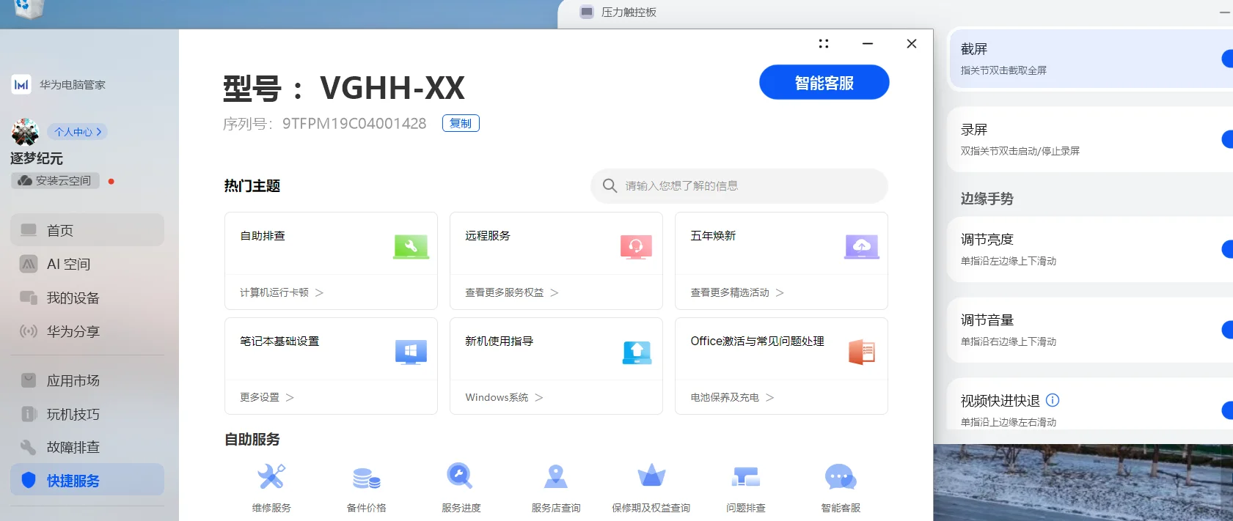This screenshot has height=521, width=1233.
Task: Click the 笔记本基础设置 card title
Action: point(279,341)
